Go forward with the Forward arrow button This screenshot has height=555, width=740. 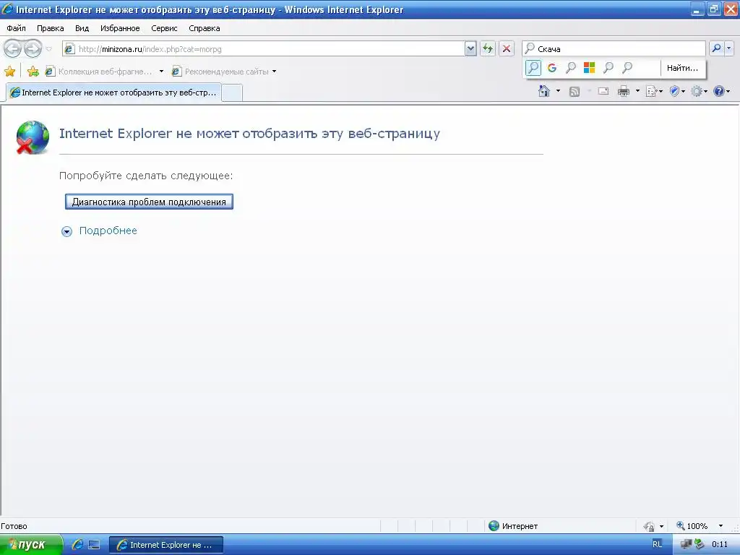pyautogui.click(x=33, y=48)
